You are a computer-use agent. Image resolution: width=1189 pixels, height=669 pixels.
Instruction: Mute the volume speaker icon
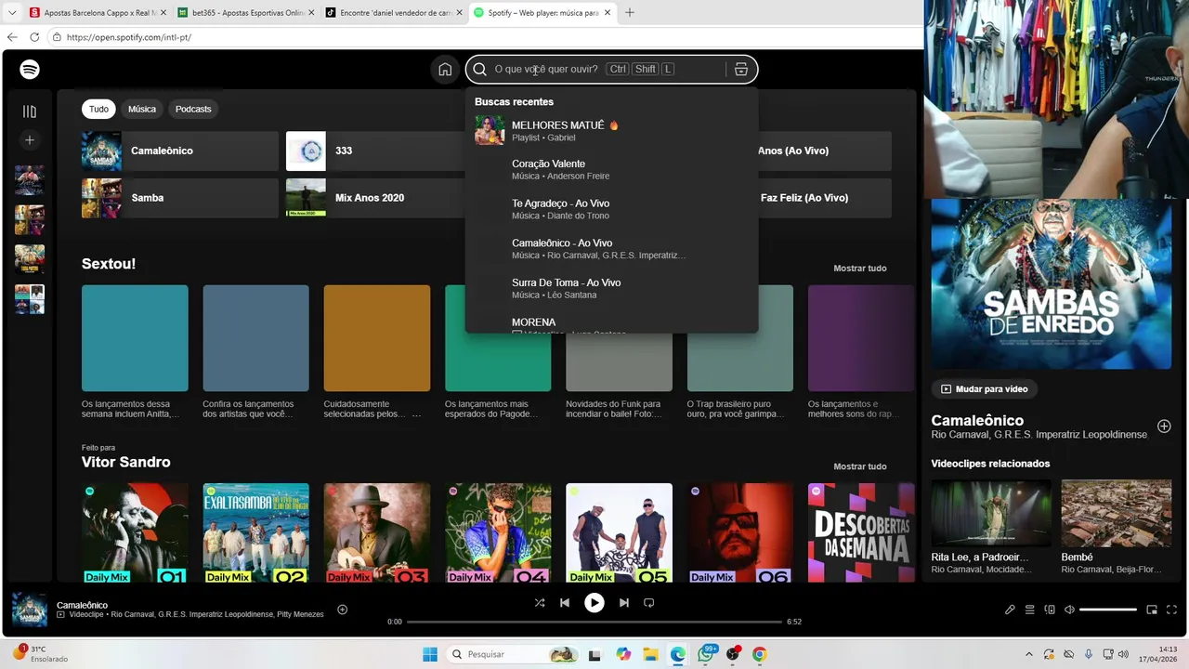click(1069, 610)
